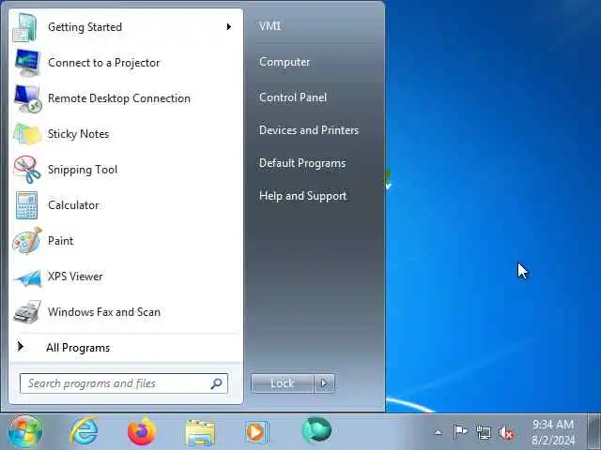
Task: Launch Internet Explorer from the taskbar
Action: pos(84,431)
